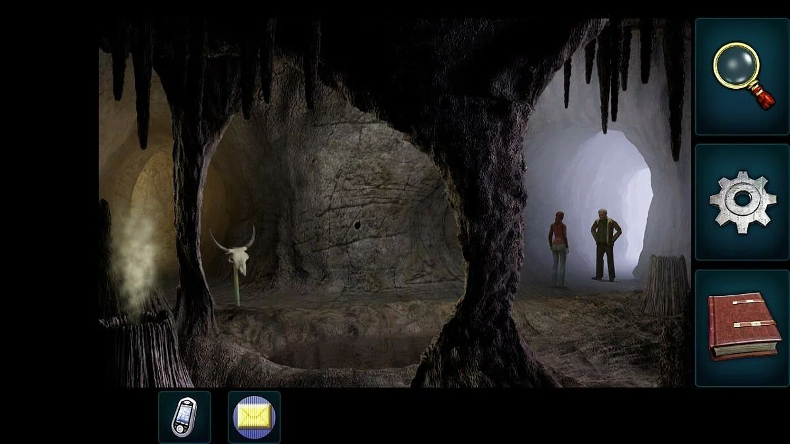
Task: Use the mobile phone inventory item
Action: pos(184,417)
